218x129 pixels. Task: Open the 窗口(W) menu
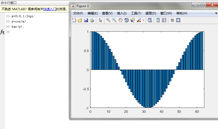166,13
